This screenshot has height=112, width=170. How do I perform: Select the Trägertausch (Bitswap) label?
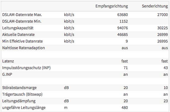point(22,94)
